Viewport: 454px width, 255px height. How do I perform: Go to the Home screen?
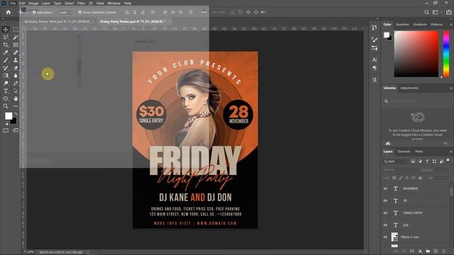point(9,12)
